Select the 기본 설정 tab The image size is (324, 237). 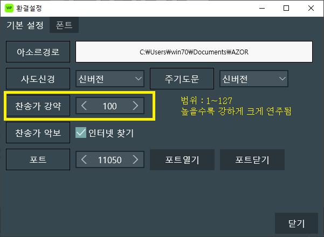(25, 25)
